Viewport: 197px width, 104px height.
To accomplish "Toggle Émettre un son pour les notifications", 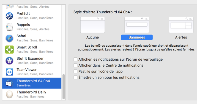I will (x=75, y=77).
